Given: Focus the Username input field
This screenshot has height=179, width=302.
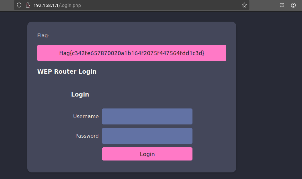Looking at the screenshot, I should tap(147, 117).
